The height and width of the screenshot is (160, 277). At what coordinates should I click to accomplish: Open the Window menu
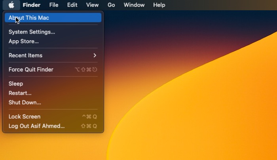(x=134, y=5)
